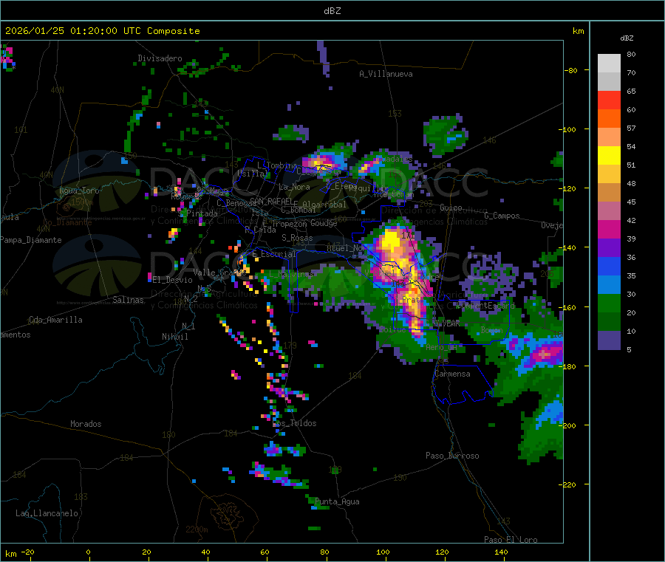This screenshot has width=665, height=562.
Task: Click the Punta_Agua map label
Action: pyautogui.click(x=337, y=501)
